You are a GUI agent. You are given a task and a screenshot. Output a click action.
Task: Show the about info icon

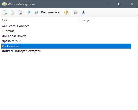tap(84, 12)
